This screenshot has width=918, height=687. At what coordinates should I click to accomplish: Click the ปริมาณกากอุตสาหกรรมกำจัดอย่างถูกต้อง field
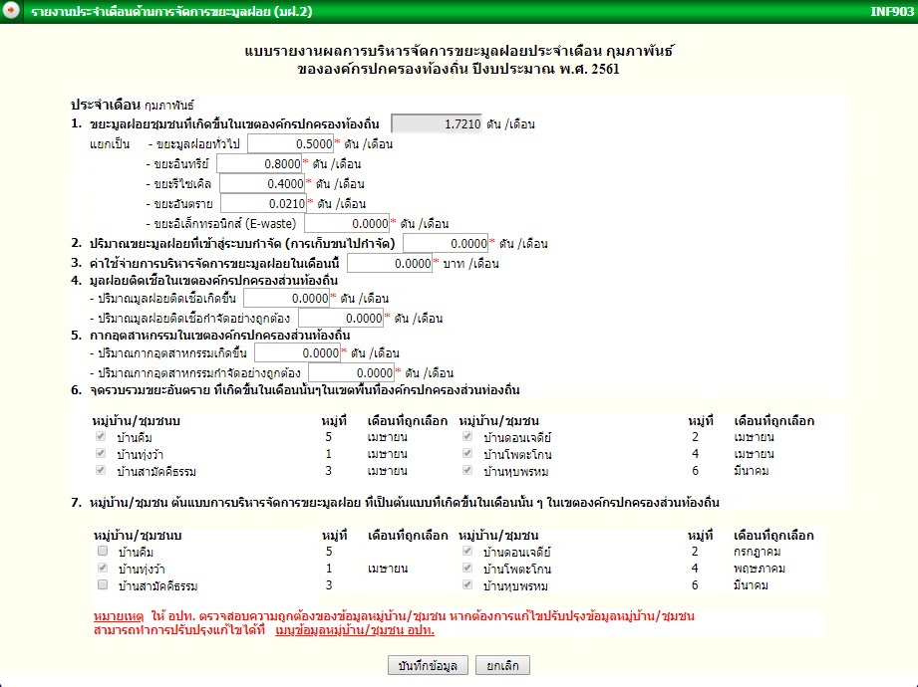[351, 373]
